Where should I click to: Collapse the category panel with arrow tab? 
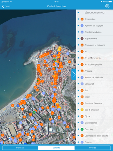click(x=74, y=74)
